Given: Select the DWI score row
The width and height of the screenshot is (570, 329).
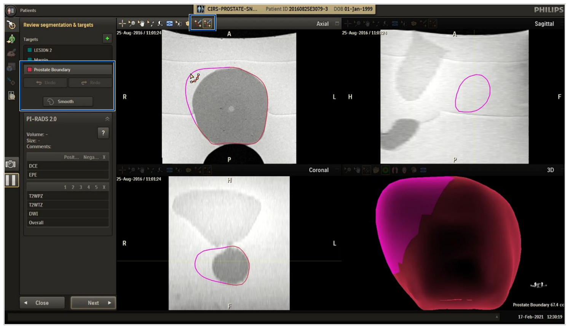Looking at the screenshot, I should [x=68, y=214].
